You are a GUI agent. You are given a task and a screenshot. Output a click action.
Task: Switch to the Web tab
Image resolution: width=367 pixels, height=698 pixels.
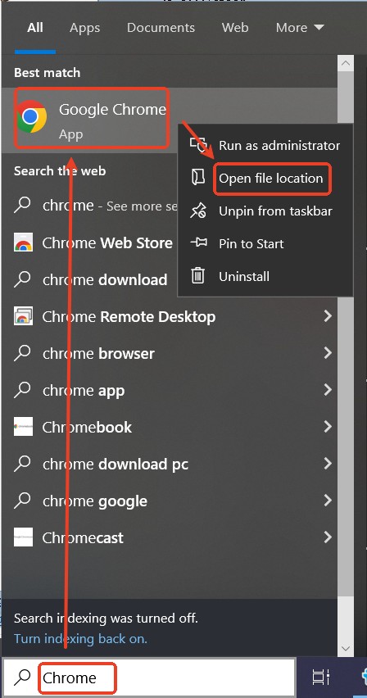(235, 28)
